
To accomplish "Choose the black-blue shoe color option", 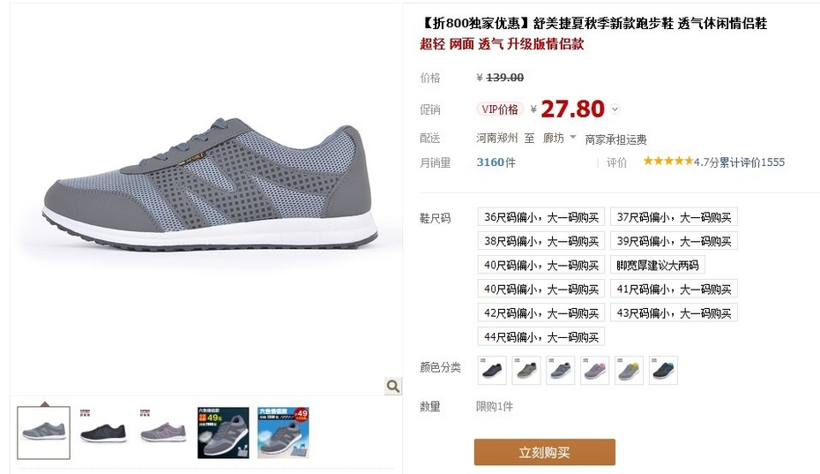I will click(663, 371).
